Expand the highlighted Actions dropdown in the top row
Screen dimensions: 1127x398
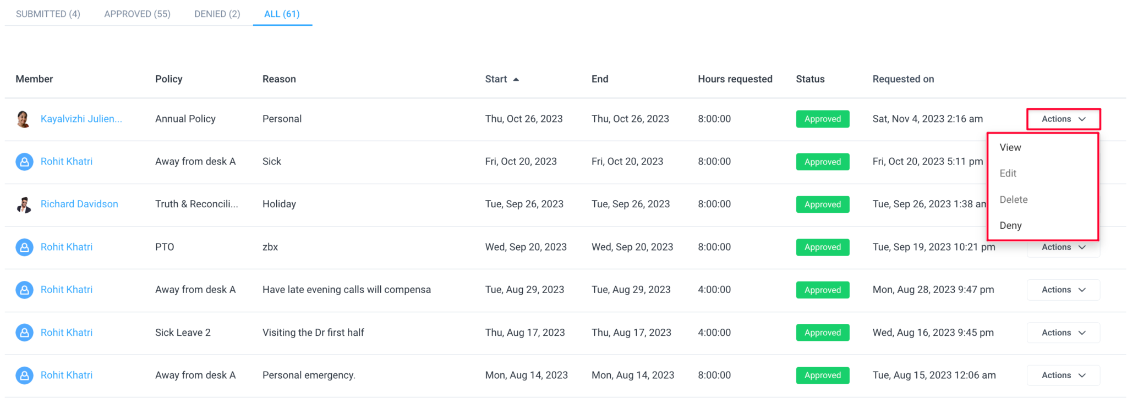1063,119
